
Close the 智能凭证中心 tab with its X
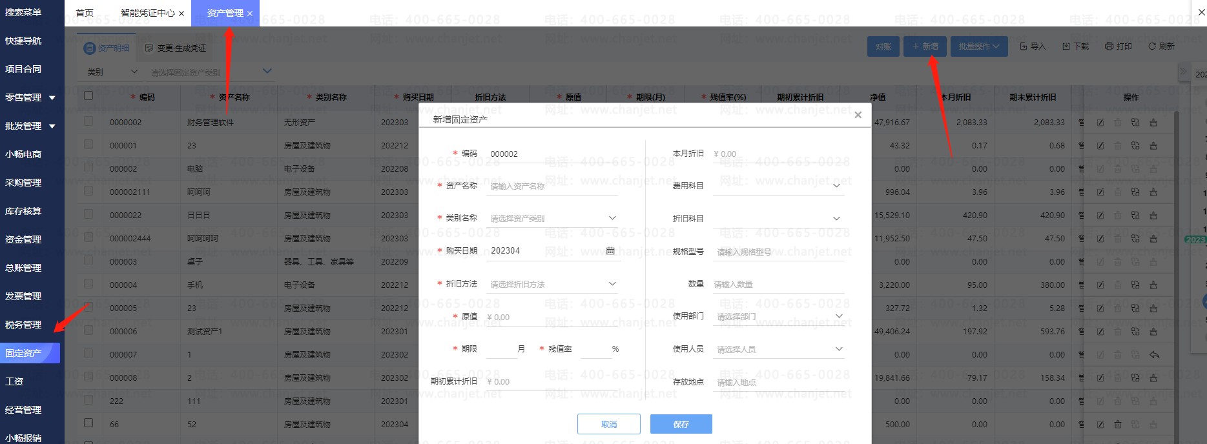point(181,14)
